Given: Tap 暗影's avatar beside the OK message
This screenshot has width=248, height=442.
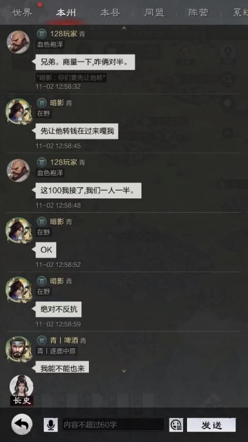Looking at the screenshot, I should pyautogui.click(x=19, y=230).
